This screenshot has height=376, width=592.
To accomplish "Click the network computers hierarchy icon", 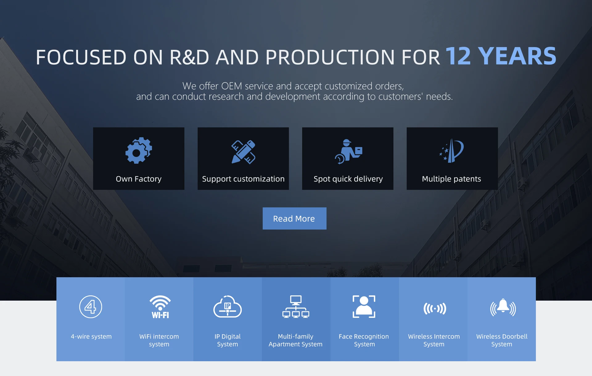I will click(x=296, y=307).
